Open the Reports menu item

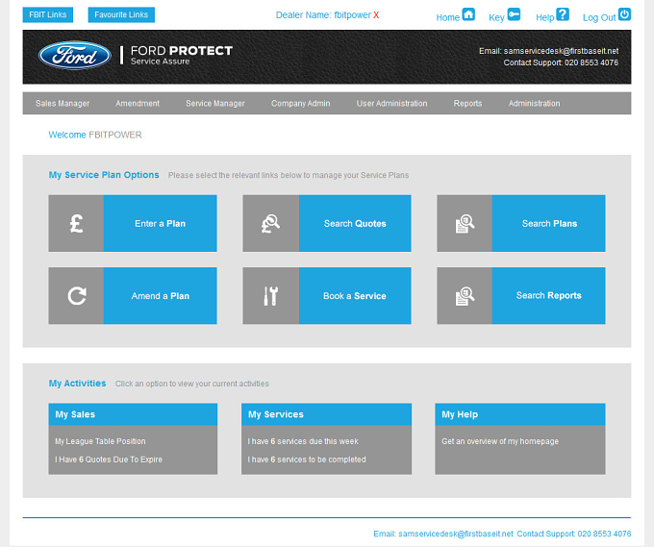click(x=468, y=104)
